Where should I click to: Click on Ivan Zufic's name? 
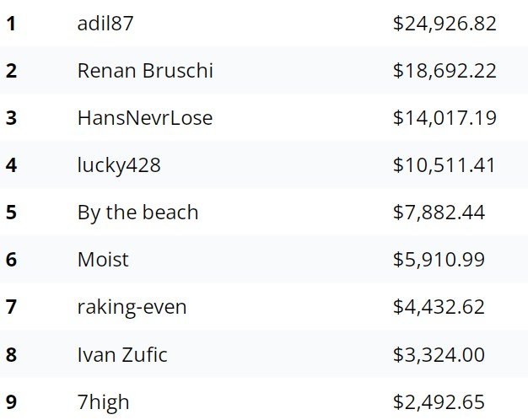[121, 354]
